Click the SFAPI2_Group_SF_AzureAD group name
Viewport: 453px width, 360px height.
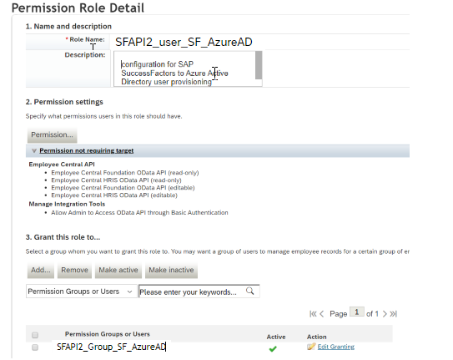[x=111, y=347]
